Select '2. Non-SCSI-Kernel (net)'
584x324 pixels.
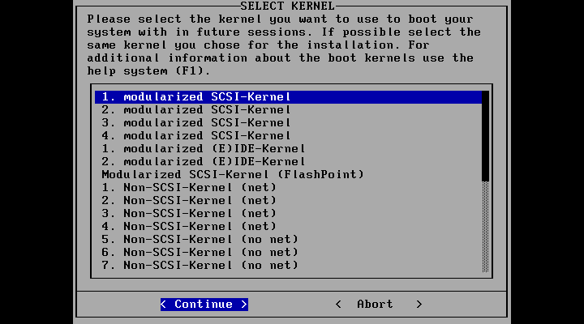(288, 201)
